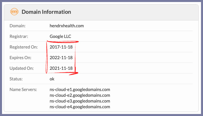Click ns-cloud-e2.googledomains.com name server
The image size is (203, 116).
click(x=80, y=95)
